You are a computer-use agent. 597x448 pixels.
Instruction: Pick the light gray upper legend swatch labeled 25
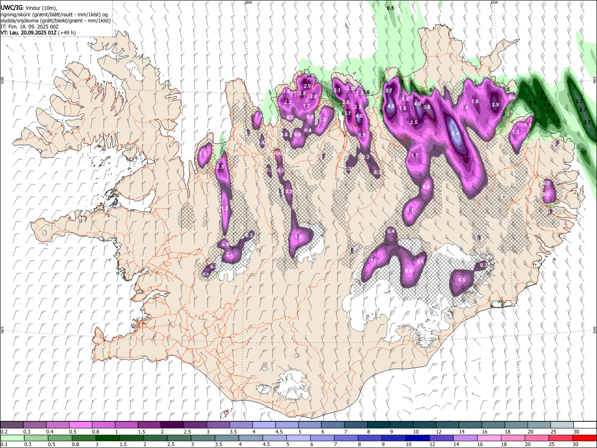coord(562,425)
